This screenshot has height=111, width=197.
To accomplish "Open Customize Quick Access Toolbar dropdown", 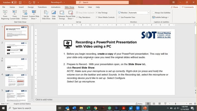I will [38, 2].
